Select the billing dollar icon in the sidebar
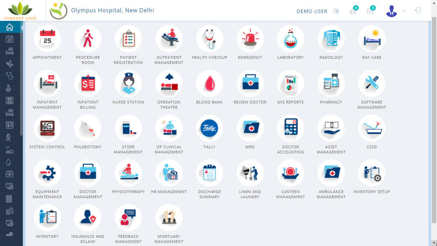The height and width of the screenshot is (246, 437). click(x=10, y=125)
